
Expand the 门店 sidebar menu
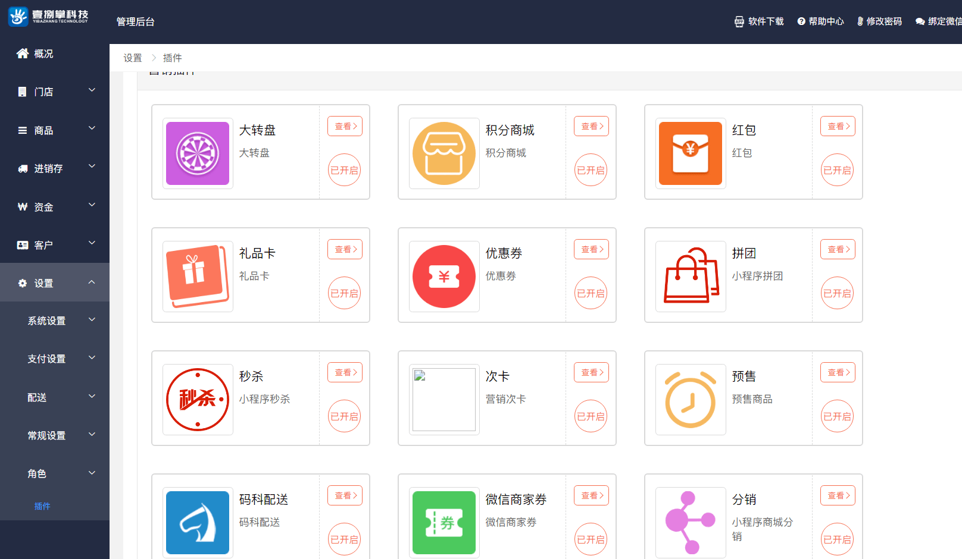(x=55, y=92)
